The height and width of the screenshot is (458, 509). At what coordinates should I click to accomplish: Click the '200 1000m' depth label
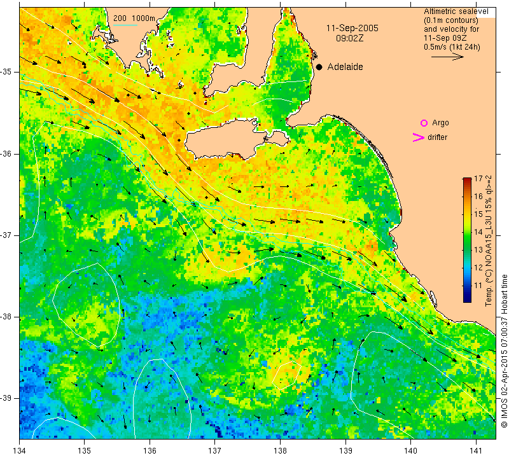tap(134, 18)
